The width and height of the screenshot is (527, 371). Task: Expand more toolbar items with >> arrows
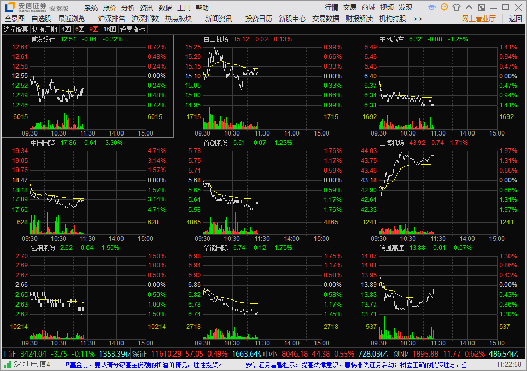[x=418, y=19]
